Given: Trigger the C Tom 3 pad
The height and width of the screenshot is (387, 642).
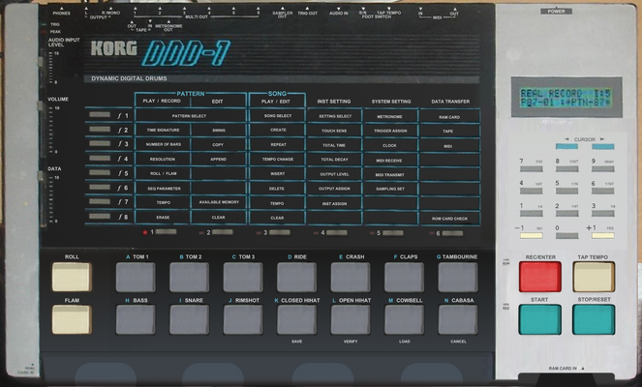Looking at the screenshot, I should click(x=243, y=278).
